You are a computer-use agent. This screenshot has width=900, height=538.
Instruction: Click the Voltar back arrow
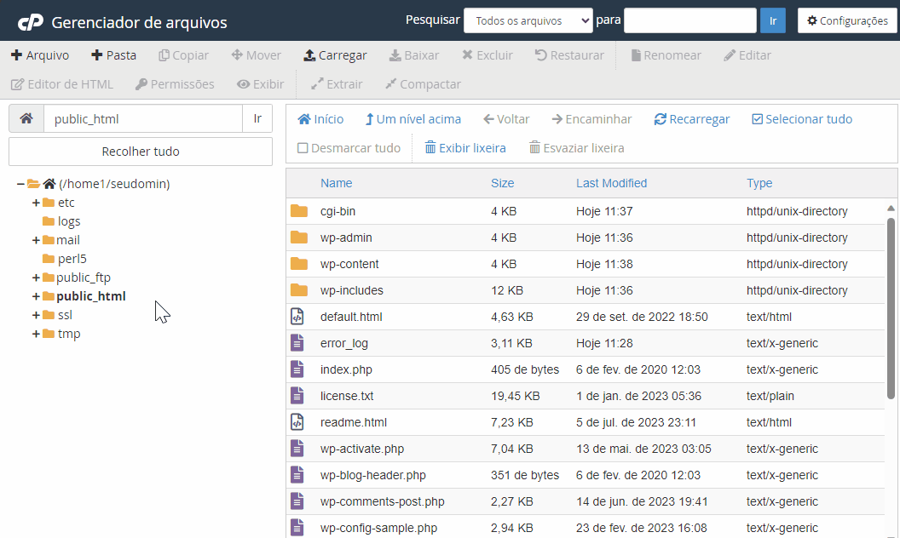pos(506,119)
